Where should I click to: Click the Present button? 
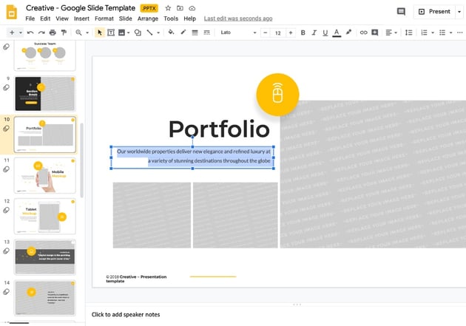(434, 11)
